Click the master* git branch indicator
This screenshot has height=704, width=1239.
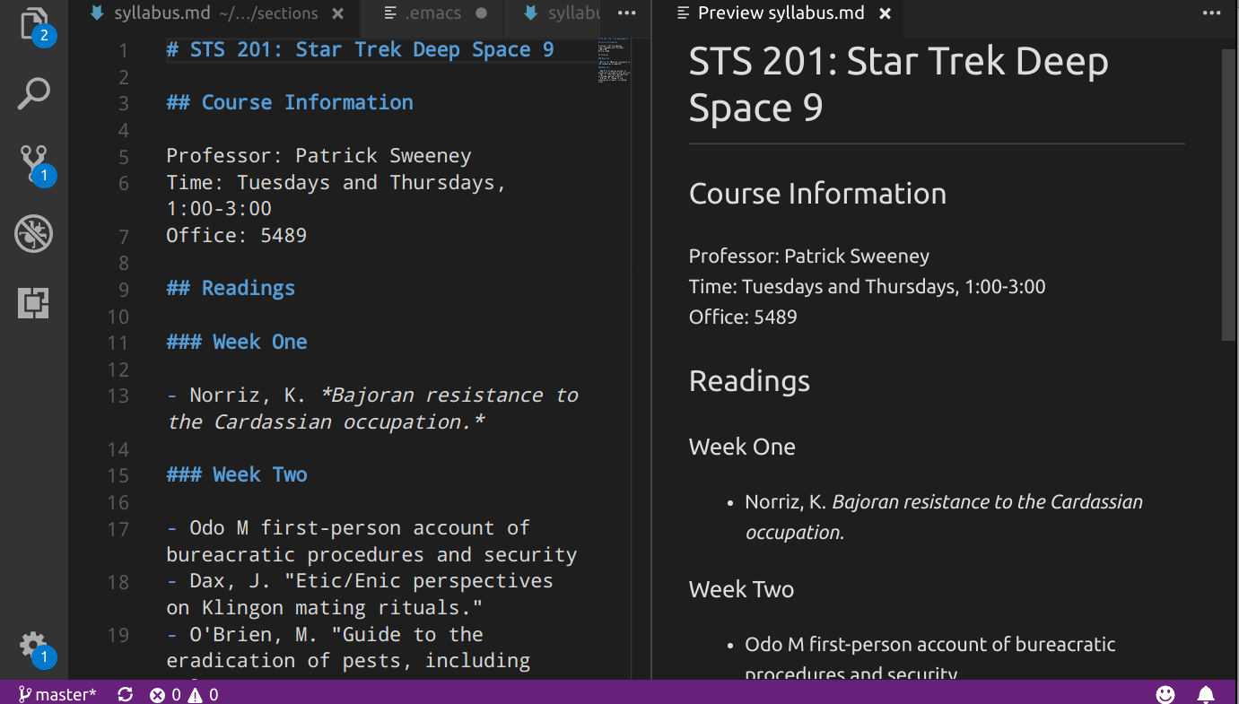click(57, 694)
